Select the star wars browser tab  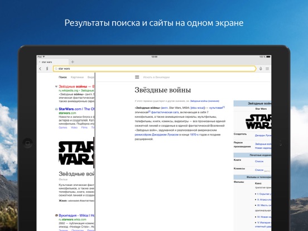(x=53, y=62)
